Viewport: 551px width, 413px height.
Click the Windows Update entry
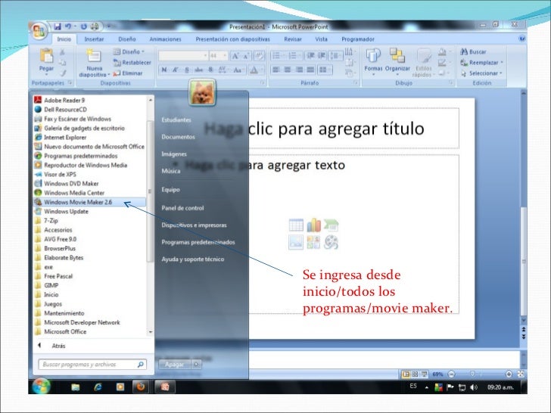tap(61, 212)
